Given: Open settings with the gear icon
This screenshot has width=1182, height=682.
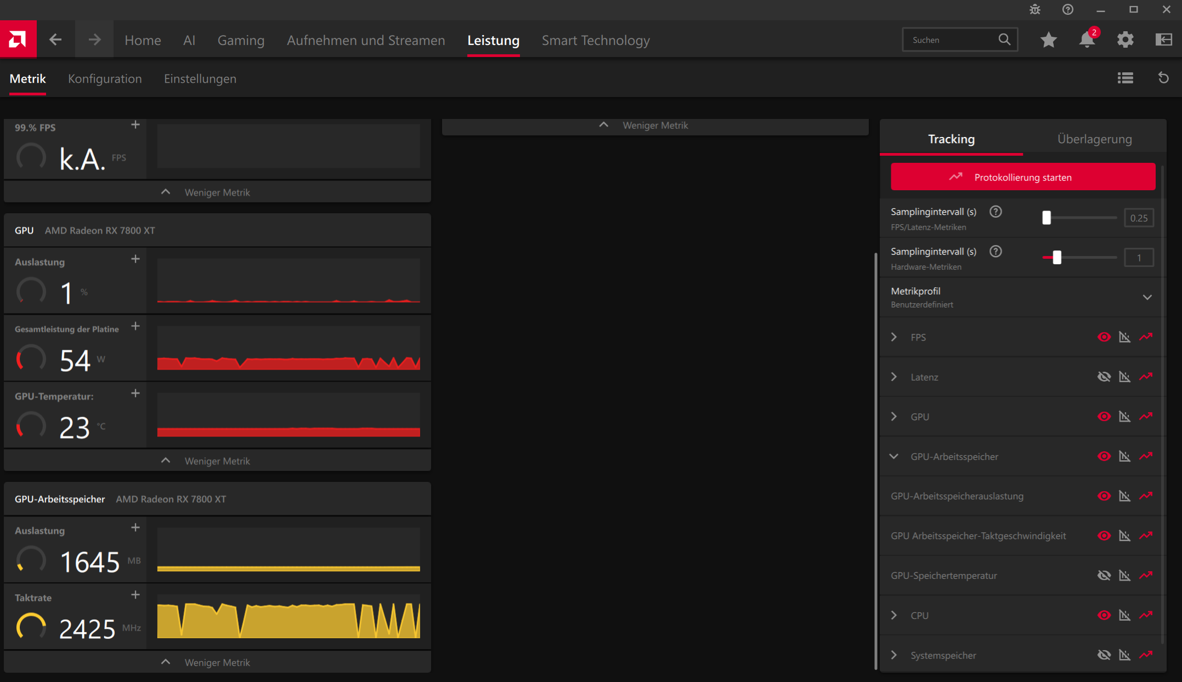Looking at the screenshot, I should pyautogui.click(x=1126, y=39).
